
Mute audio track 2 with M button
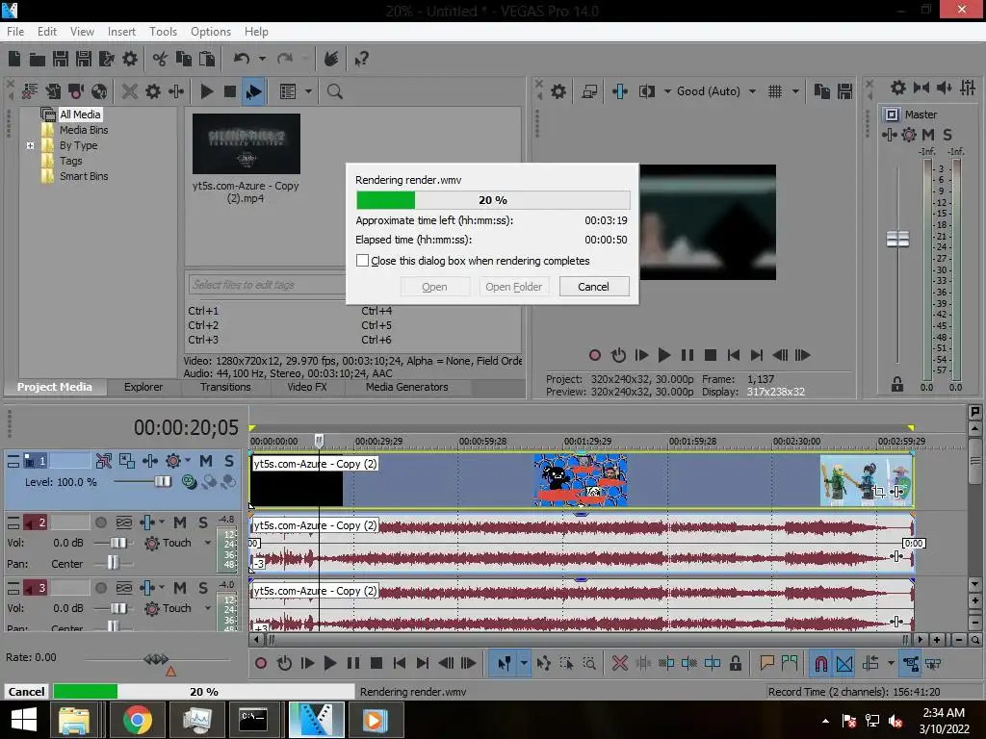[x=180, y=522]
